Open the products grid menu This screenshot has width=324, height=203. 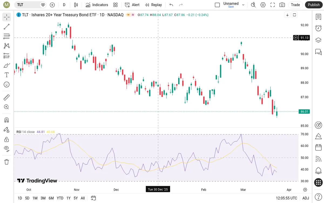318,182
